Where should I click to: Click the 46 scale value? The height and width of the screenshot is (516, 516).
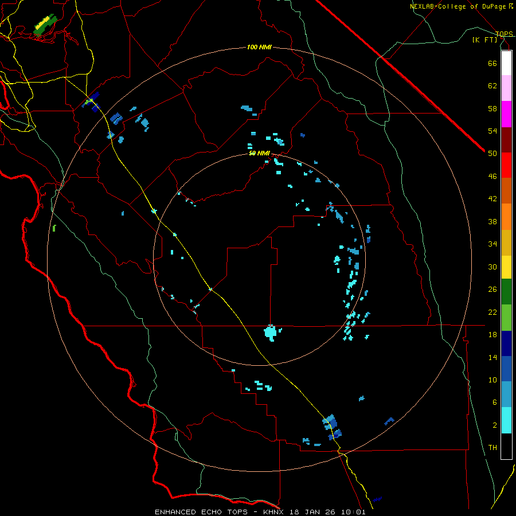click(492, 177)
